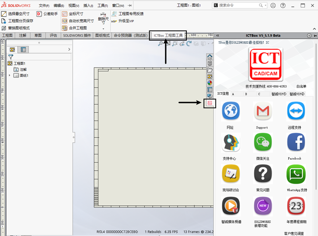Open the 工具(T) menu
Screen dimensions: 318x236
(x=103, y=6)
